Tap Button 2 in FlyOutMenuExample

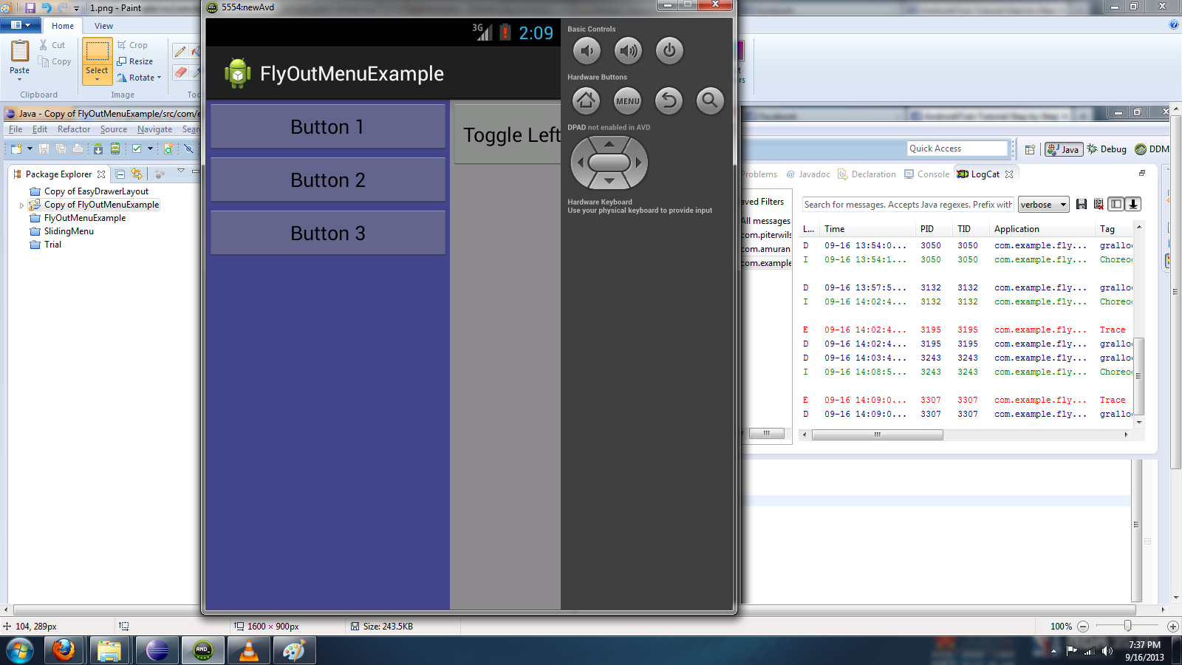pyautogui.click(x=328, y=180)
